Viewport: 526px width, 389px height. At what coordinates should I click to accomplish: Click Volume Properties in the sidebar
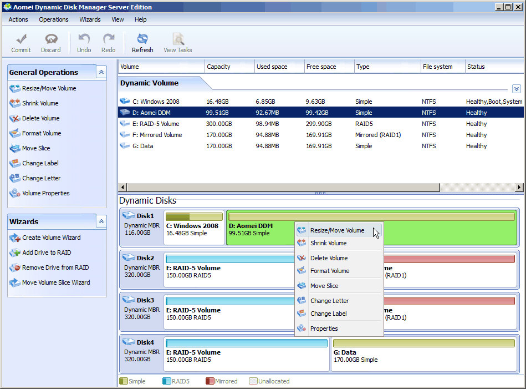point(45,193)
